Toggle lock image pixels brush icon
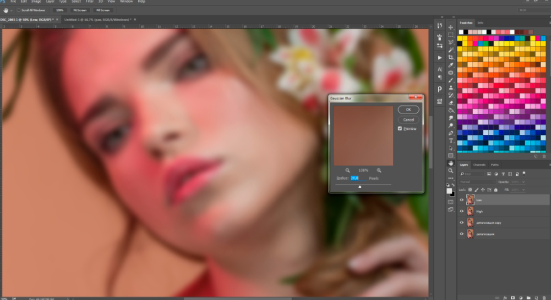551x300 pixels. [476, 190]
